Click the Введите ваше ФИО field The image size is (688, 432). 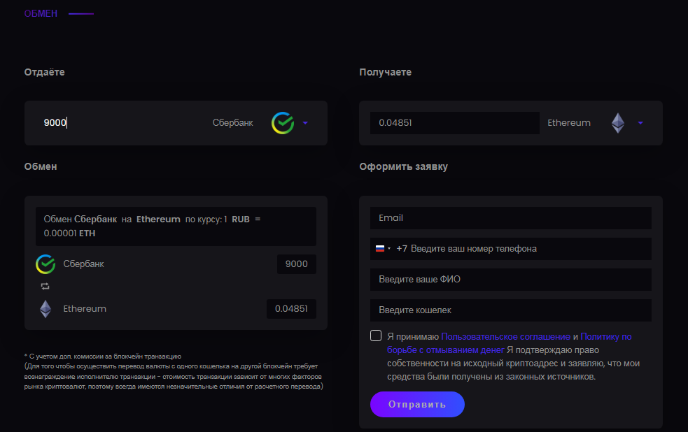coord(510,280)
